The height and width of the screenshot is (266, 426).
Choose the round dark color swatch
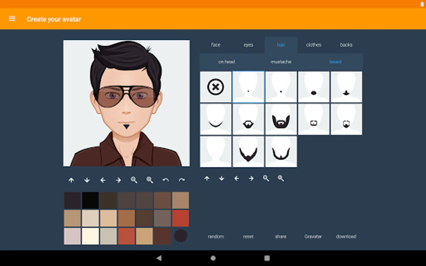pyautogui.click(x=180, y=236)
